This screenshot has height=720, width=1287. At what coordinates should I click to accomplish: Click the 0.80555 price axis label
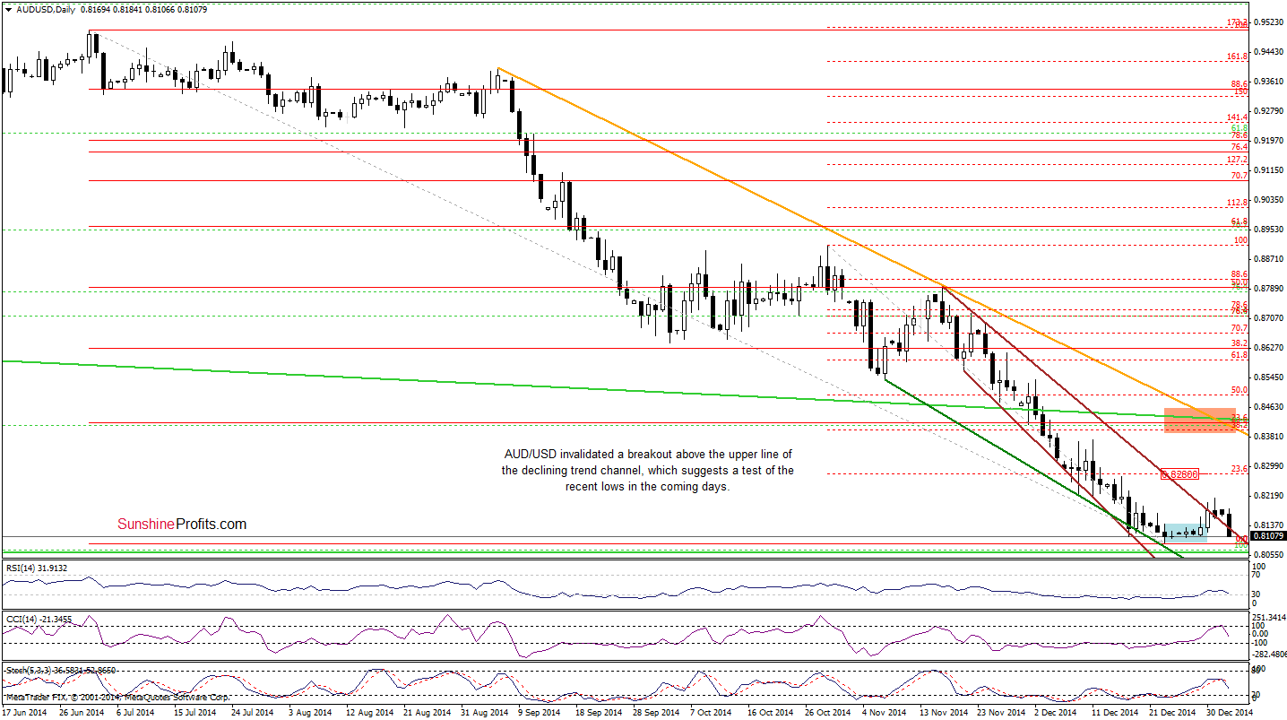pyautogui.click(x=1267, y=555)
